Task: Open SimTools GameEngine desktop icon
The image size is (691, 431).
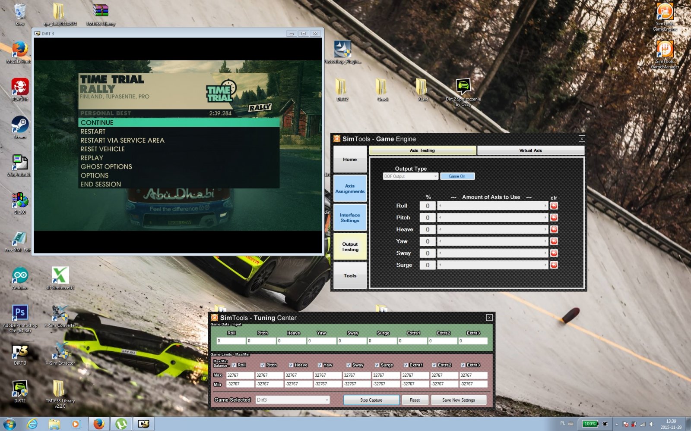Action: point(665,17)
